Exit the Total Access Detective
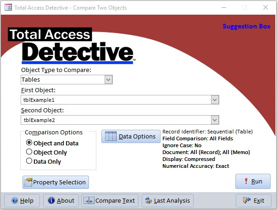This screenshot has width=278, height=210. click(254, 201)
